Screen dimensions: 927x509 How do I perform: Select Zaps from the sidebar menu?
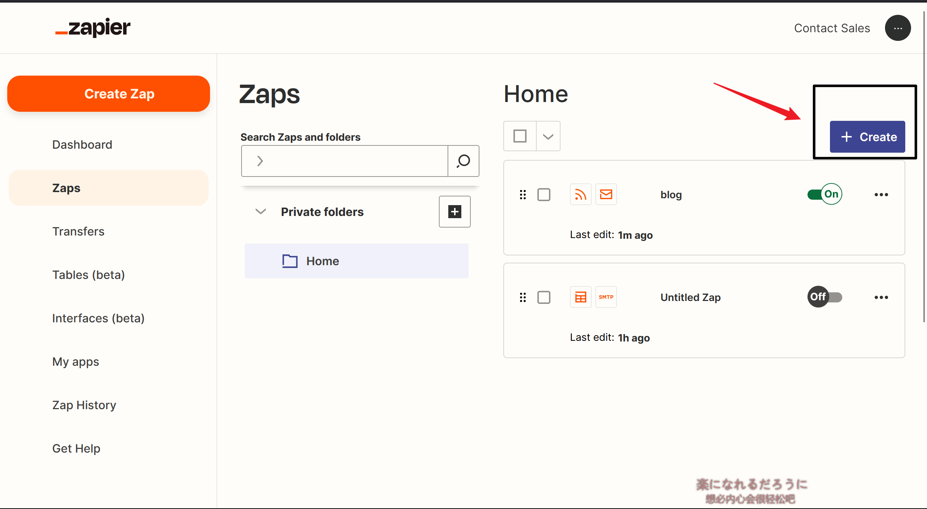click(67, 187)
